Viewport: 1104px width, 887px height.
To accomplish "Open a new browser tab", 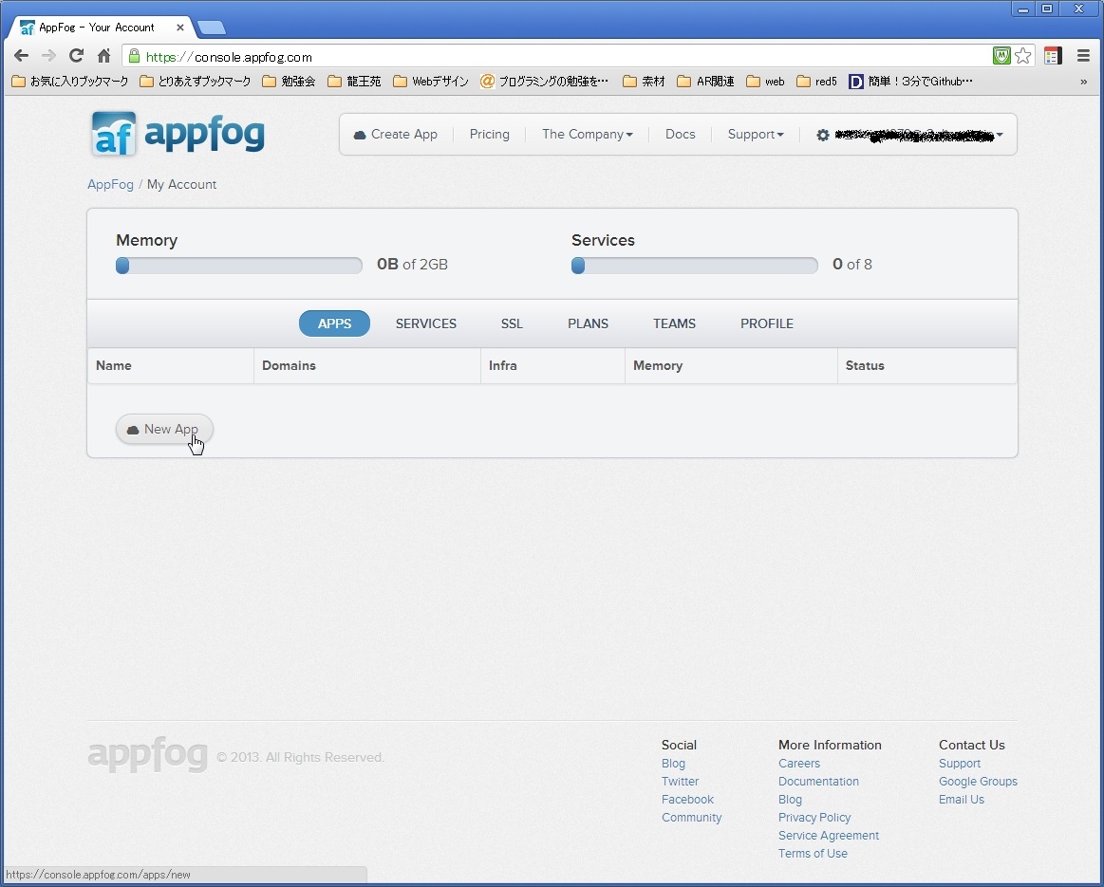I will click(x=212, y=28).
